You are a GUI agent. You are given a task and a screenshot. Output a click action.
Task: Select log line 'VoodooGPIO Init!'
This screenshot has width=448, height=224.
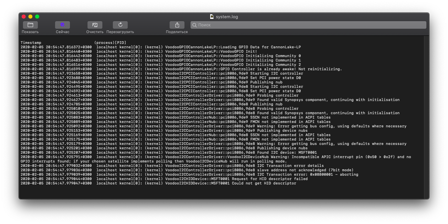(139, 51)
